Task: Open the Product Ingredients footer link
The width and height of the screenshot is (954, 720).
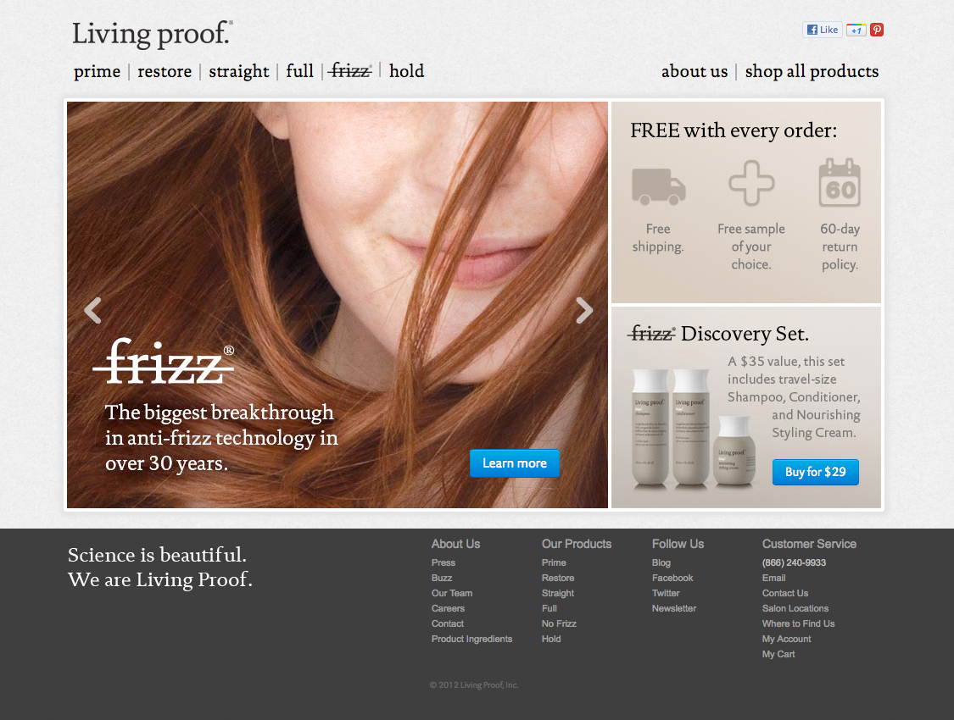Action: click(471, 639)
